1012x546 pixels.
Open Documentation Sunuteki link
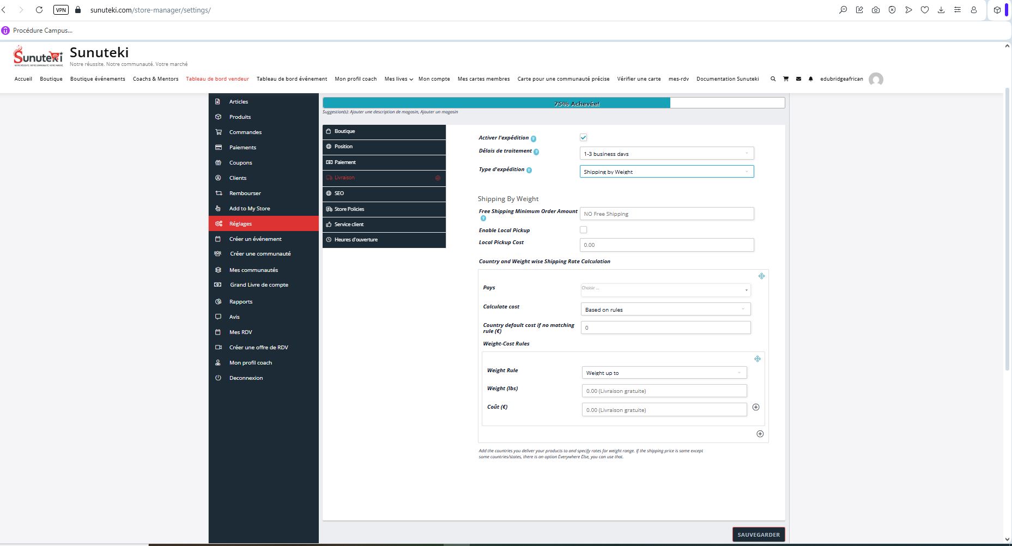click(x=727, y=79)
